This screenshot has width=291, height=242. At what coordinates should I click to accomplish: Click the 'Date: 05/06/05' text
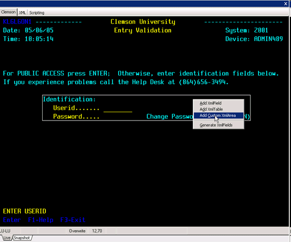28,30
